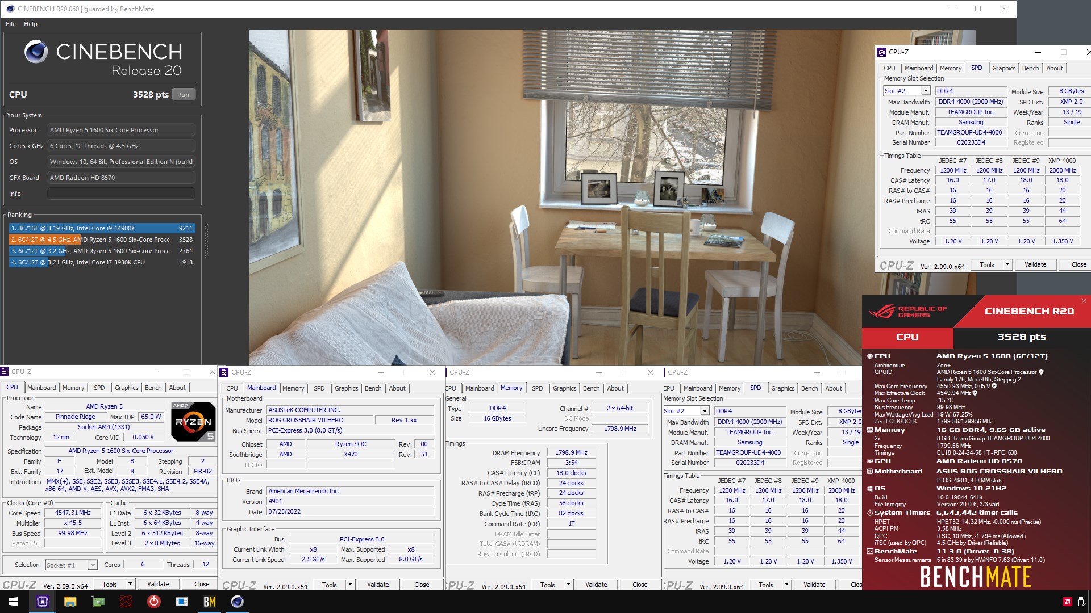Click DRAM Frequency value 1798.9 MHz

571,453
